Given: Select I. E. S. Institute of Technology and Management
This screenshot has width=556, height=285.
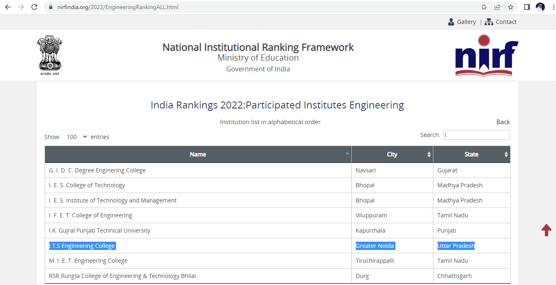Looking at the screenshot, I should click(x=113, y=200).
